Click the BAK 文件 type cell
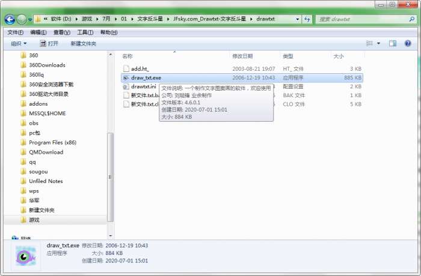Image resolution: width=421 pixels, height=276 pixels. point(293,95)
